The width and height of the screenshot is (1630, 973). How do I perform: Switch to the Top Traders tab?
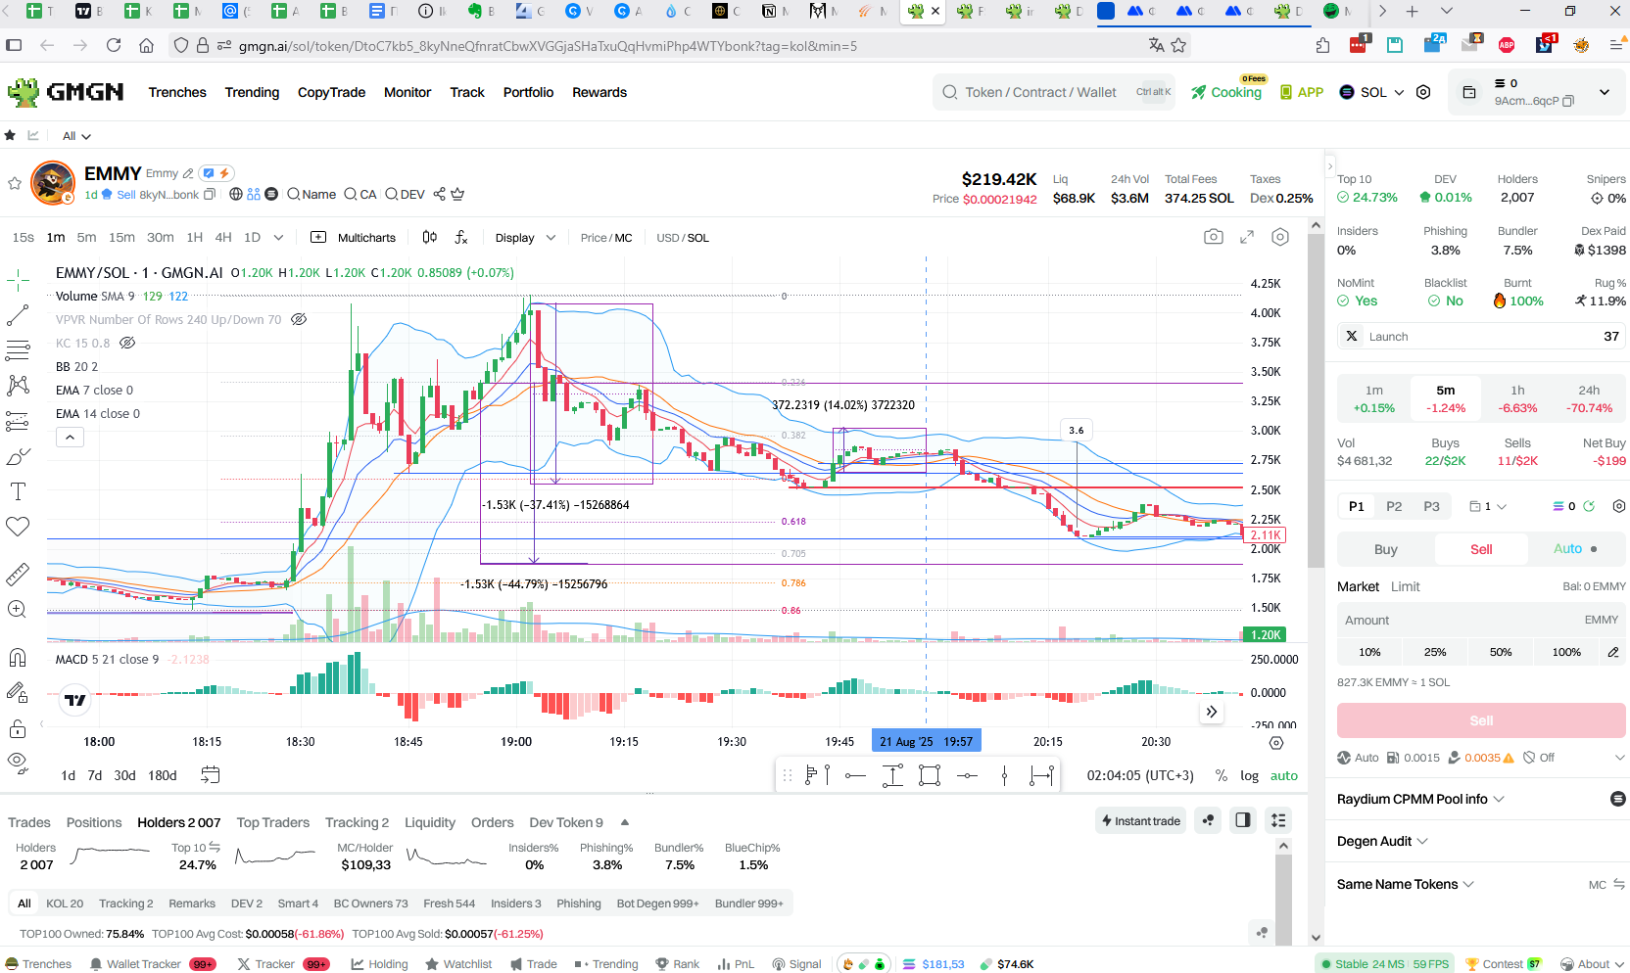point(272,822)
